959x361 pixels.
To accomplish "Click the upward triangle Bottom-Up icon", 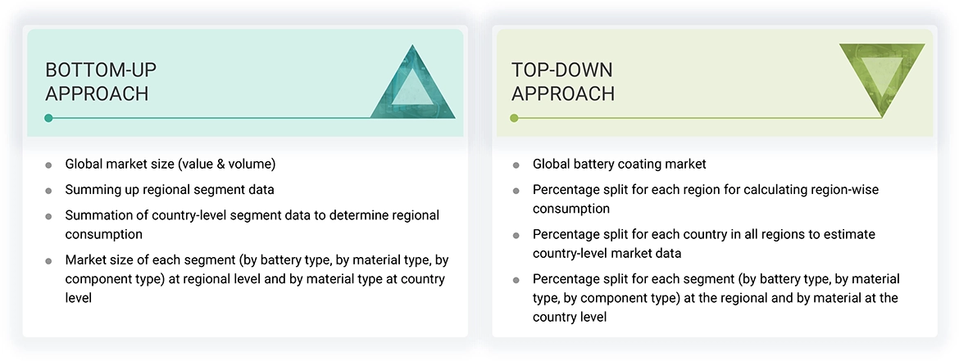I will click(412, 85).
